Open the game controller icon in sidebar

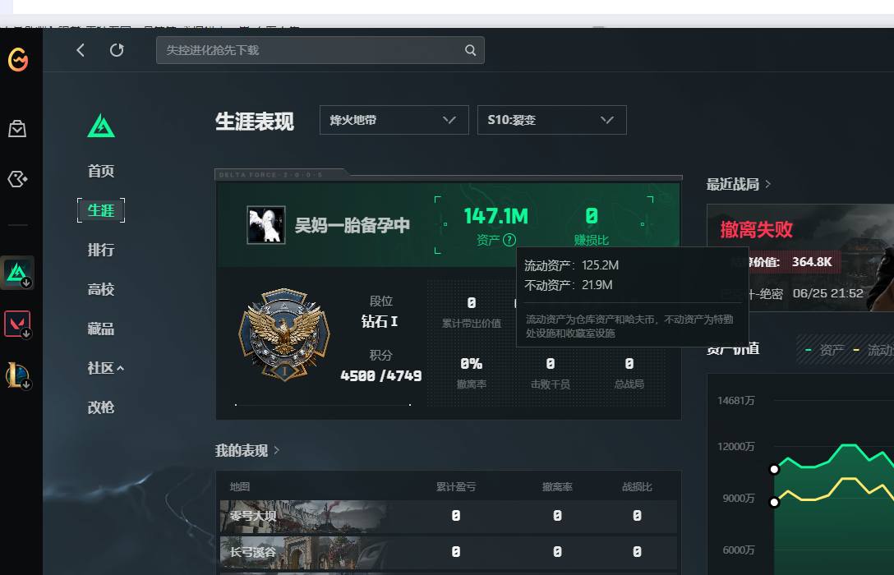17,180
